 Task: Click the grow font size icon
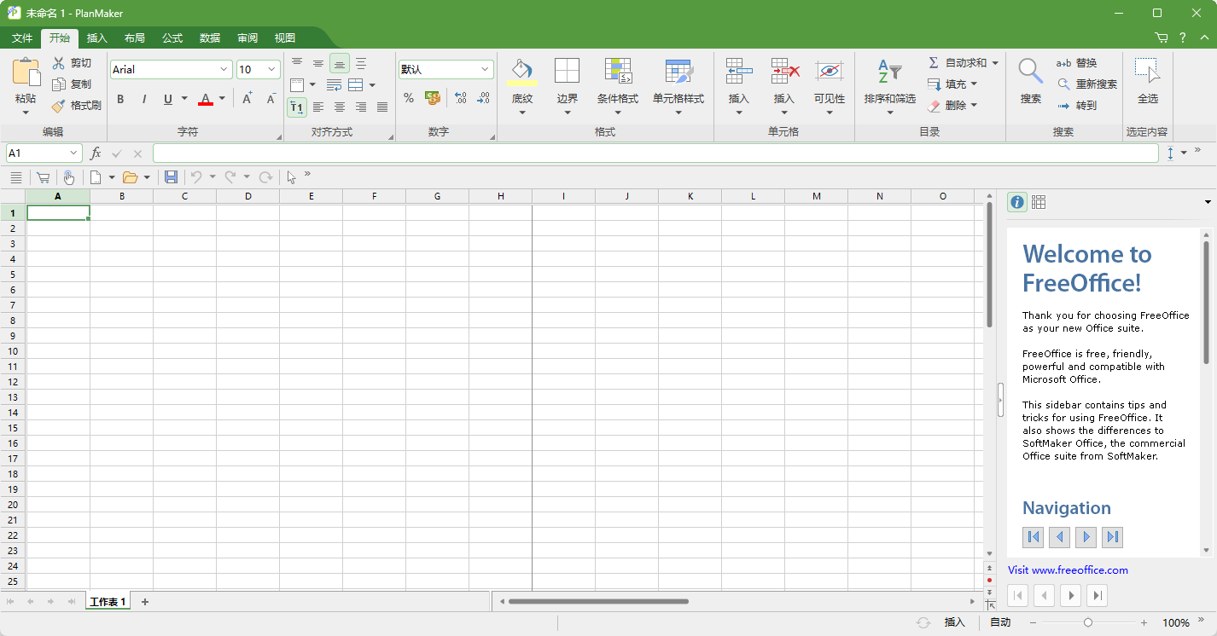[247, 99]
